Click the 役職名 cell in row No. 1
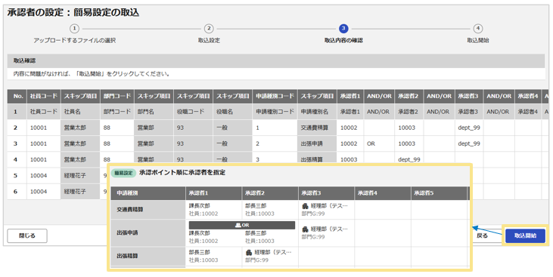The image size is (553, 277). [x=233, y=112]
